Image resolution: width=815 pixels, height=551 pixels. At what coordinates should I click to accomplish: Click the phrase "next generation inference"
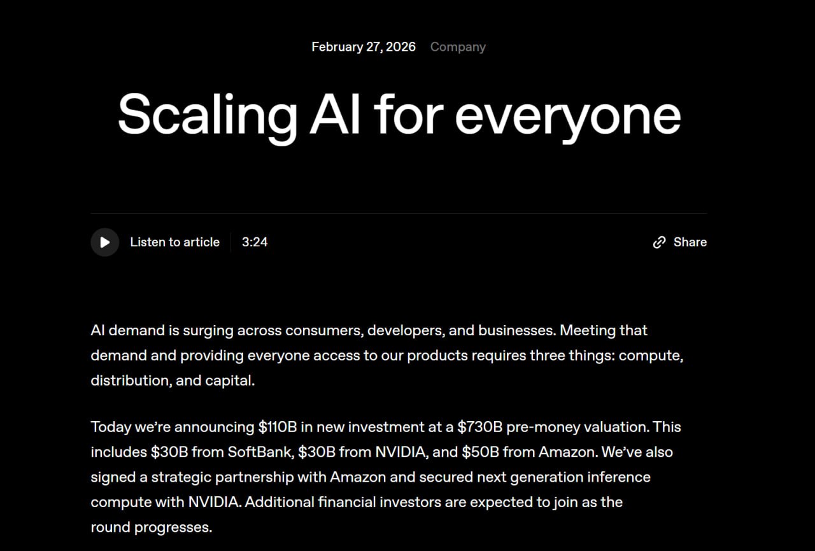pyautogui.click(x=556, y=477)
